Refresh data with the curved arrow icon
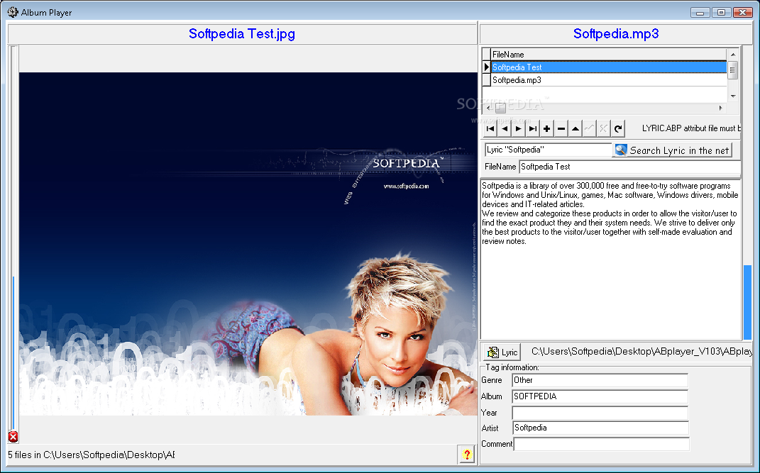 pos(617,129)
